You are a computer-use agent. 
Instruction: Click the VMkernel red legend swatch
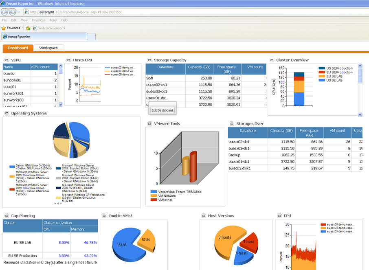tap(154, 200)
